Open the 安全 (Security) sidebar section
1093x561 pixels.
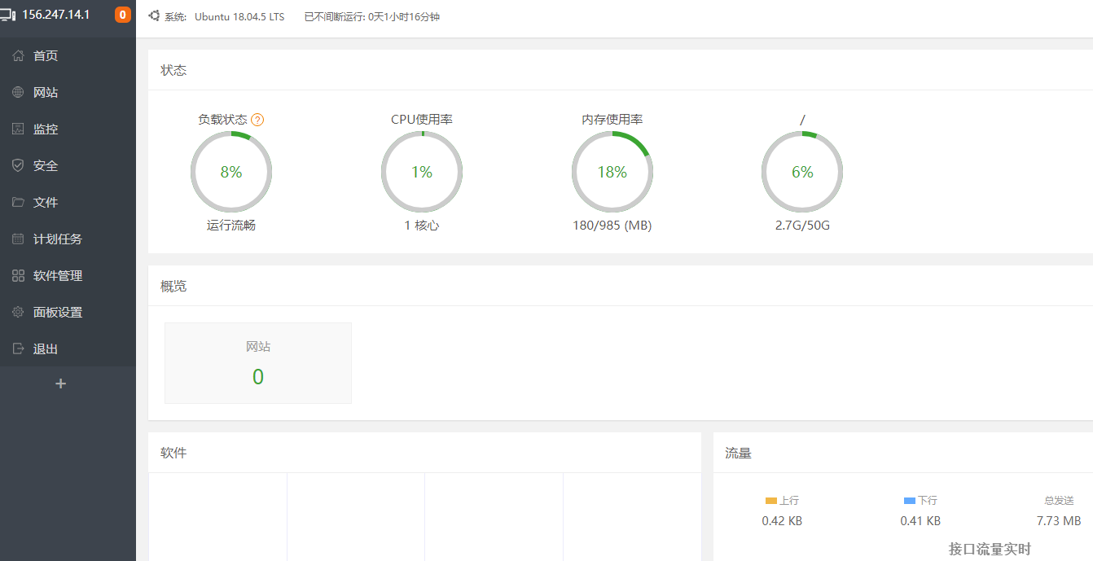coord(59,165)
